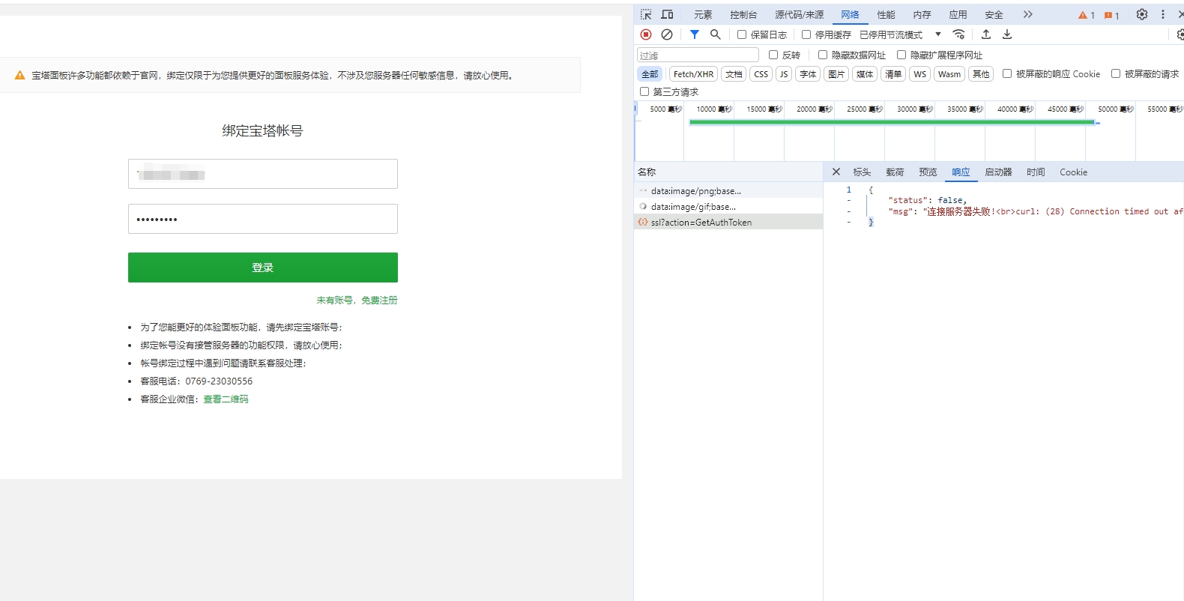Focus the blurred account username field

(263, 174)
